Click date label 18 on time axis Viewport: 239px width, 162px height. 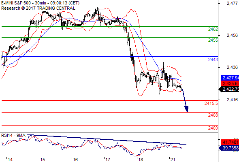point(141,160)
